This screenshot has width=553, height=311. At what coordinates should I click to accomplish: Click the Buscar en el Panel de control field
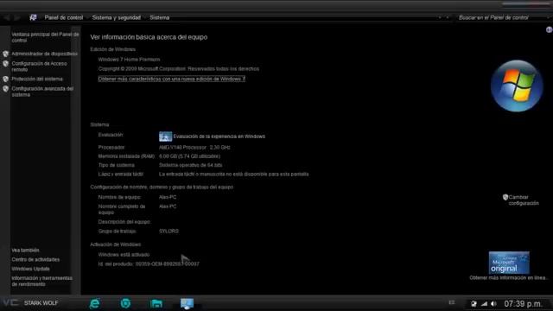(503, 17)
